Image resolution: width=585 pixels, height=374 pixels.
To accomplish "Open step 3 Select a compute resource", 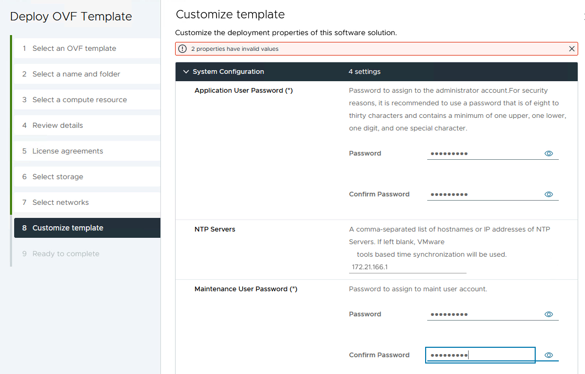I will click(79, 100).
